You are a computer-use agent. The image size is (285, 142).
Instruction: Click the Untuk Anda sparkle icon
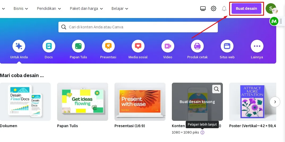tap(19, 46)
